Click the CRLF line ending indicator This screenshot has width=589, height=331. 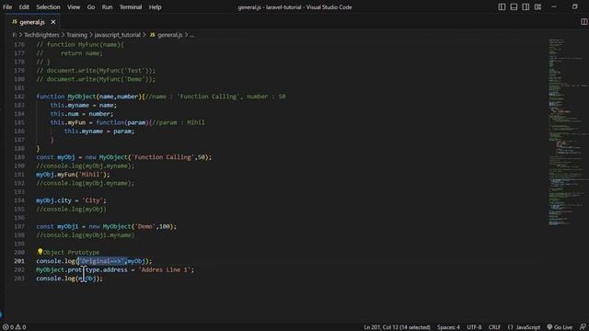(x=494, y=327)
